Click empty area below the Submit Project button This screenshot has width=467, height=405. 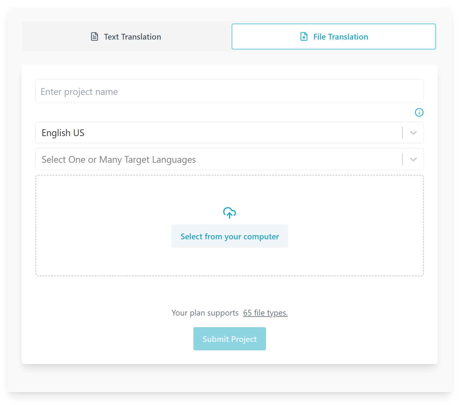tap(230, 357)
